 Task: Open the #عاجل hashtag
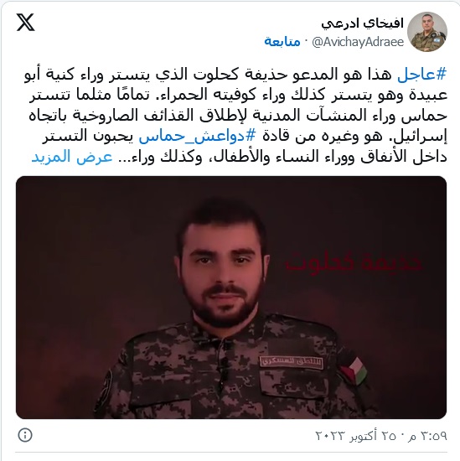[x=421, y=74]
